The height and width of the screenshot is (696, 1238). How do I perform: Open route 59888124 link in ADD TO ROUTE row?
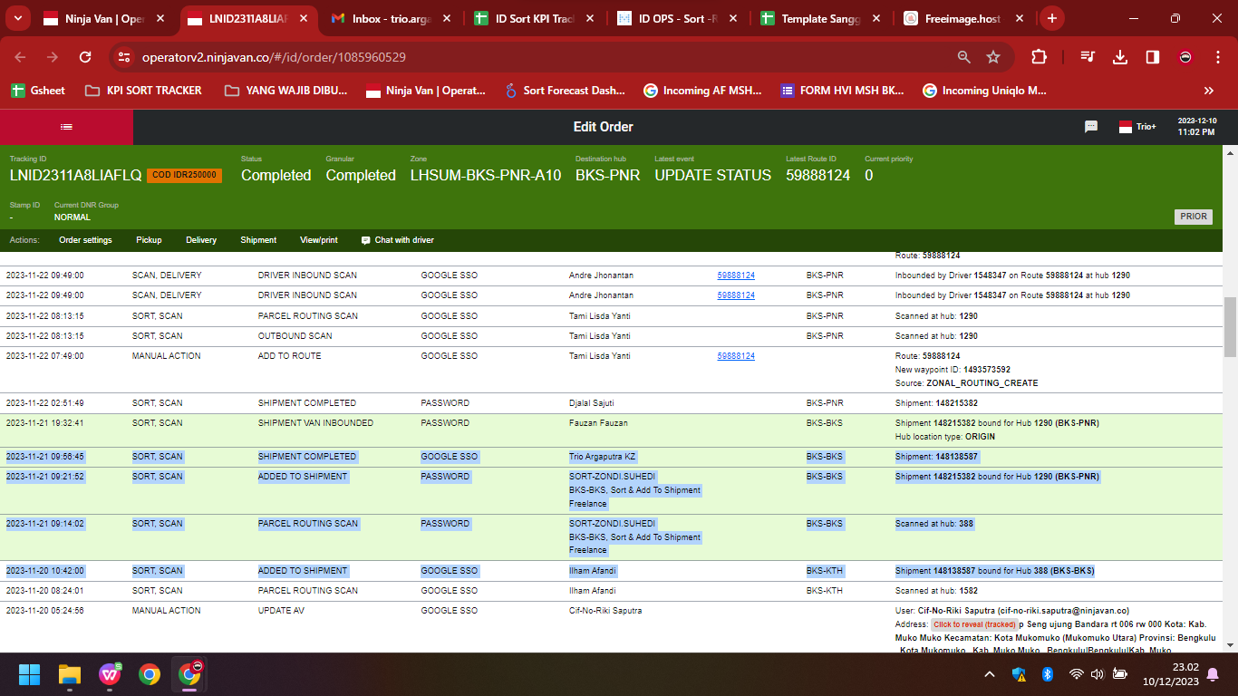736,356
